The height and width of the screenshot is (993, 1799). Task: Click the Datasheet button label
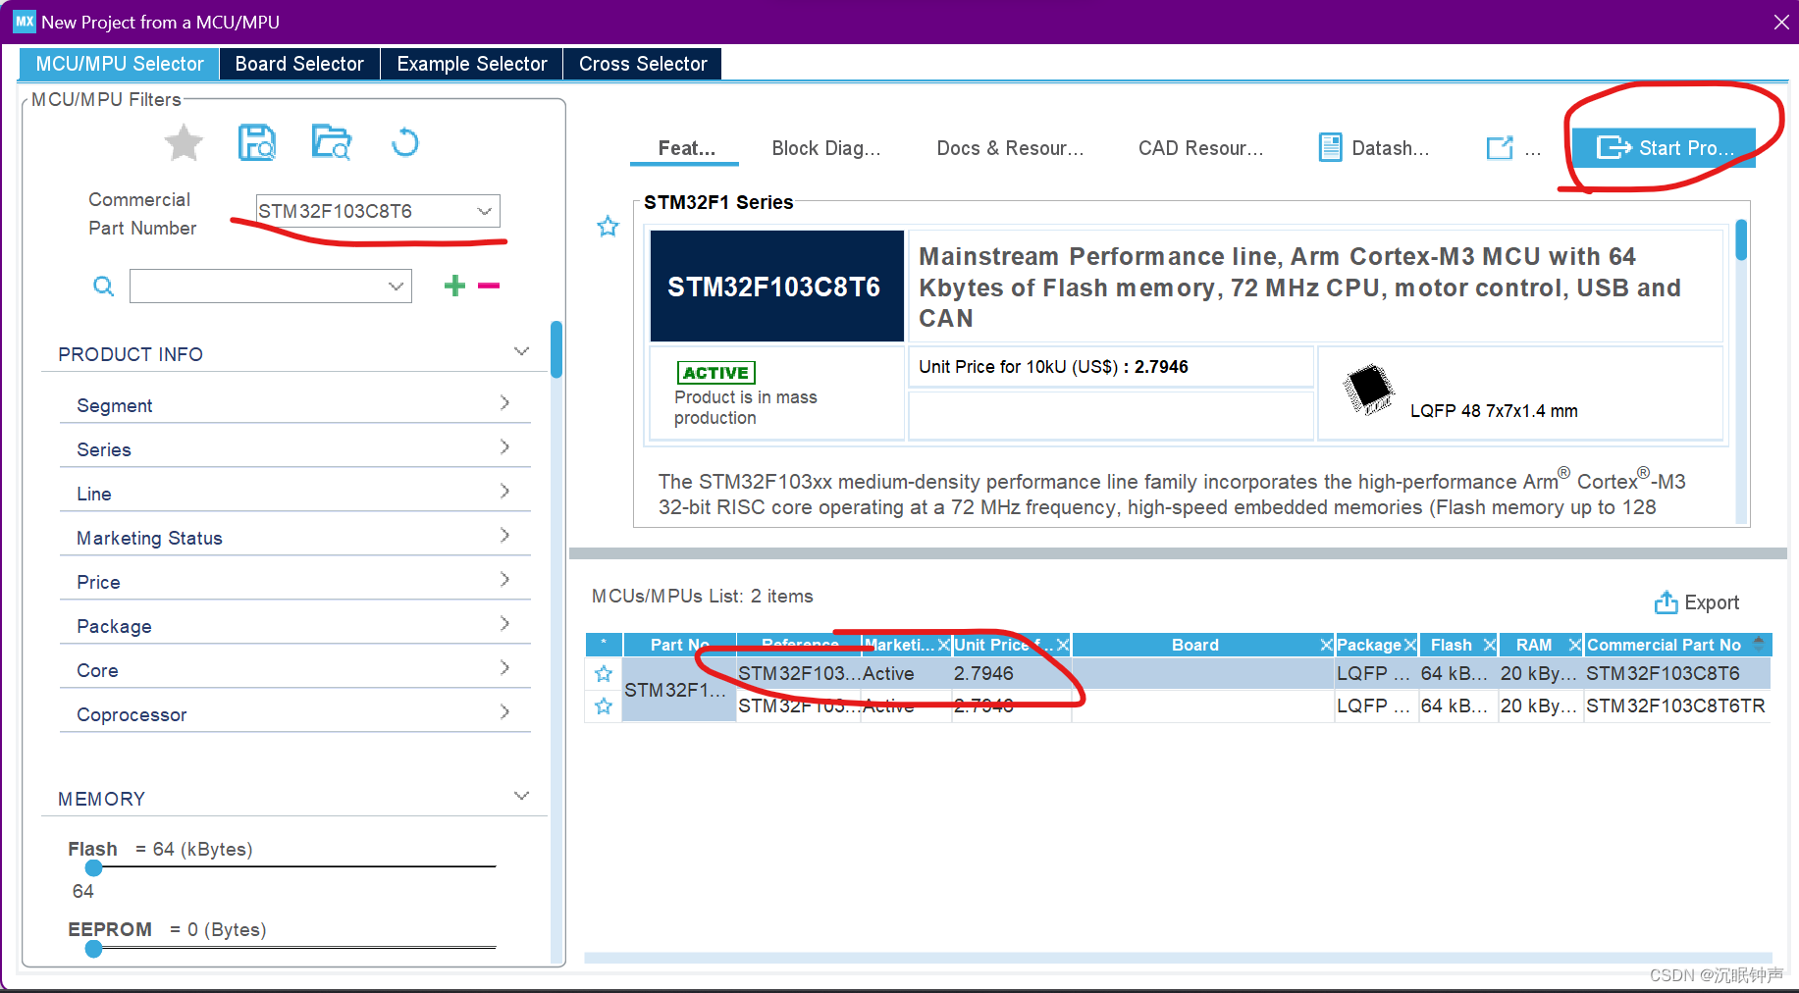[x=1391, y=148]
